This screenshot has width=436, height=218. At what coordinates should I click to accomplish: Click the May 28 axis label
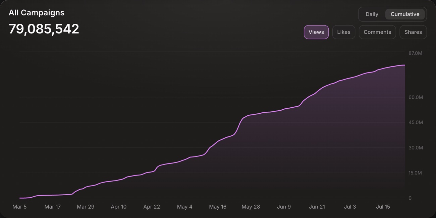coord(251,207)
